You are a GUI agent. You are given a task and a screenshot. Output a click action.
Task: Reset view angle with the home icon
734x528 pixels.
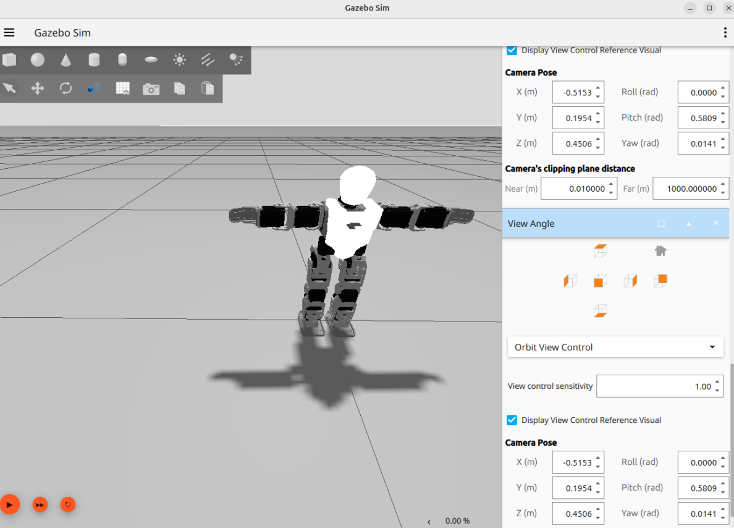660,251
